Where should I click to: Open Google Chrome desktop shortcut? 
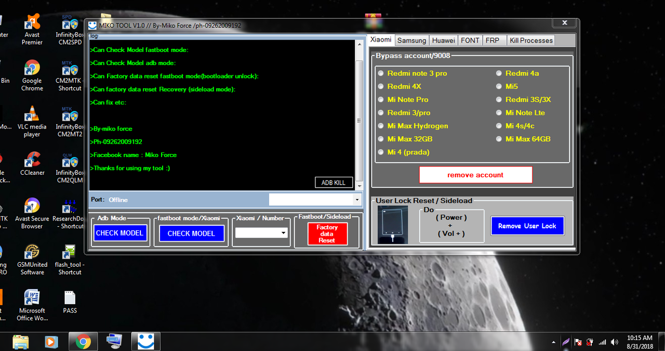(32, 76)
